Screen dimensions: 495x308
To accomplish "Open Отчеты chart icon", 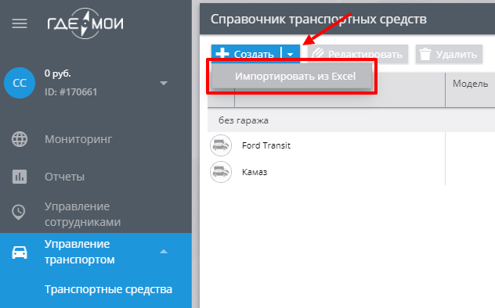I will pyautogui.click(x=20, y=177).
